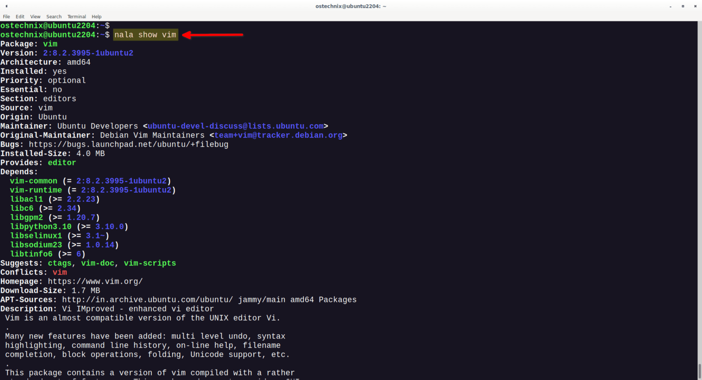Click the Version value 2:8.2.3995-1ubuntu2
Viewport: 702px width, 380px height.
coord(88,53)
